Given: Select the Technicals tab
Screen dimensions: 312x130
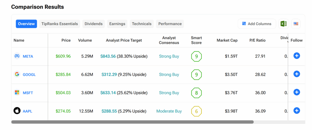Looking at the screenshot, I should point(141,24).
